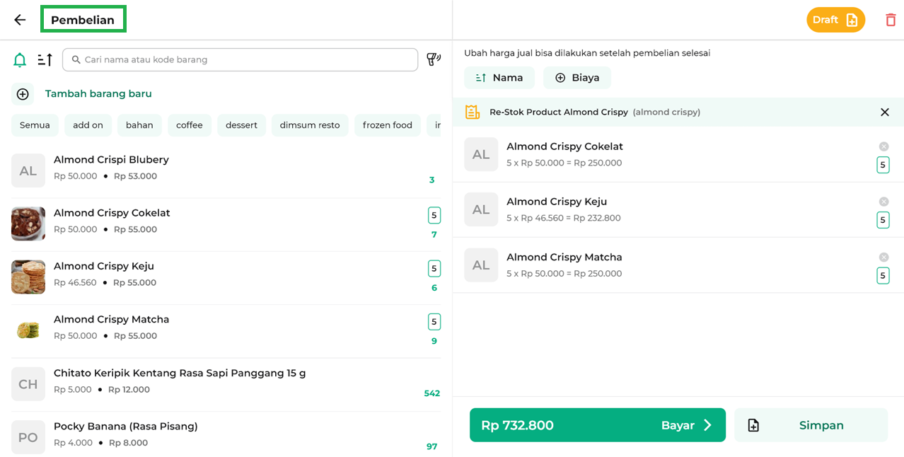Screen dimensions: 904x457
Task: Click the Simpan button
Action: click(811, 425)
